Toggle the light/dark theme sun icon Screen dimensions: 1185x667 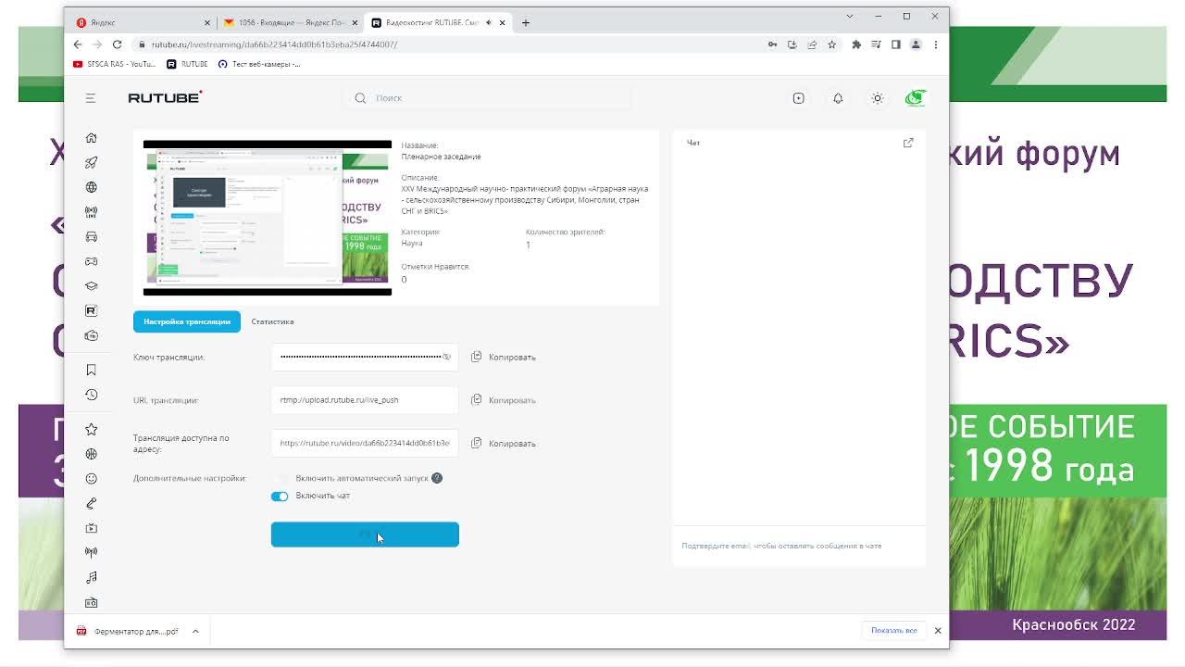[x=877, y=98]
